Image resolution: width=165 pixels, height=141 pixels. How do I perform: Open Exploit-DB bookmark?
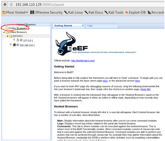pyautogui.click(x=135, y=12)
